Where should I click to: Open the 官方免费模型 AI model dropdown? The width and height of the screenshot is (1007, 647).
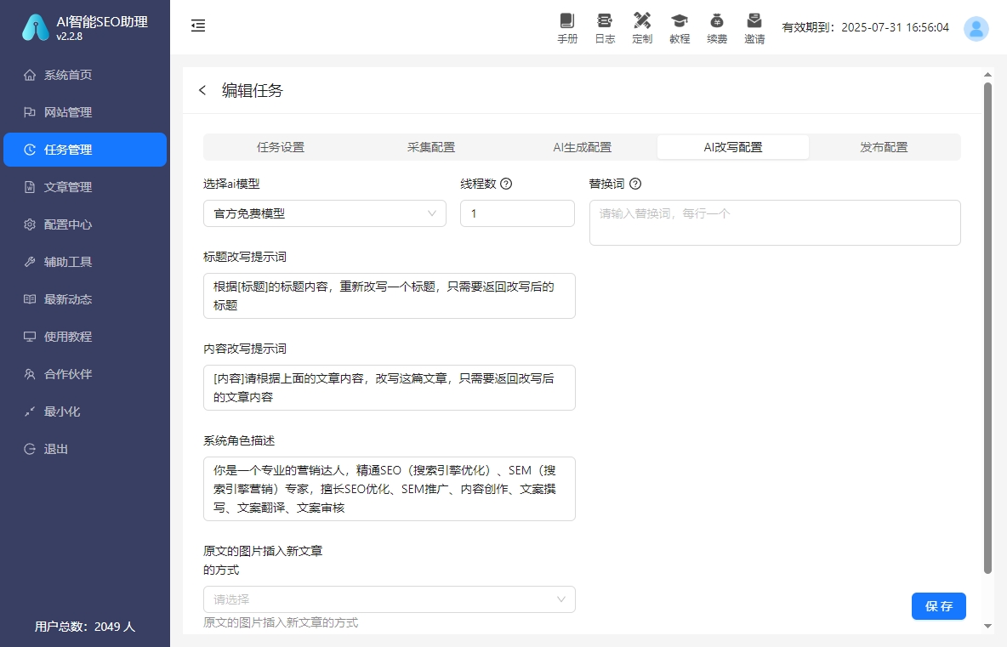coord(324,213)
